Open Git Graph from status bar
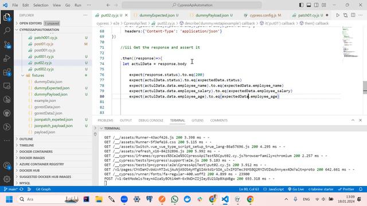 coord(43,189)
